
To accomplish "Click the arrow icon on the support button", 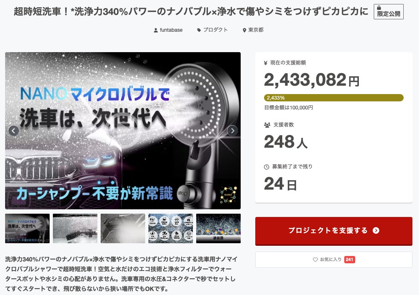I will click(x=376, y=230).
